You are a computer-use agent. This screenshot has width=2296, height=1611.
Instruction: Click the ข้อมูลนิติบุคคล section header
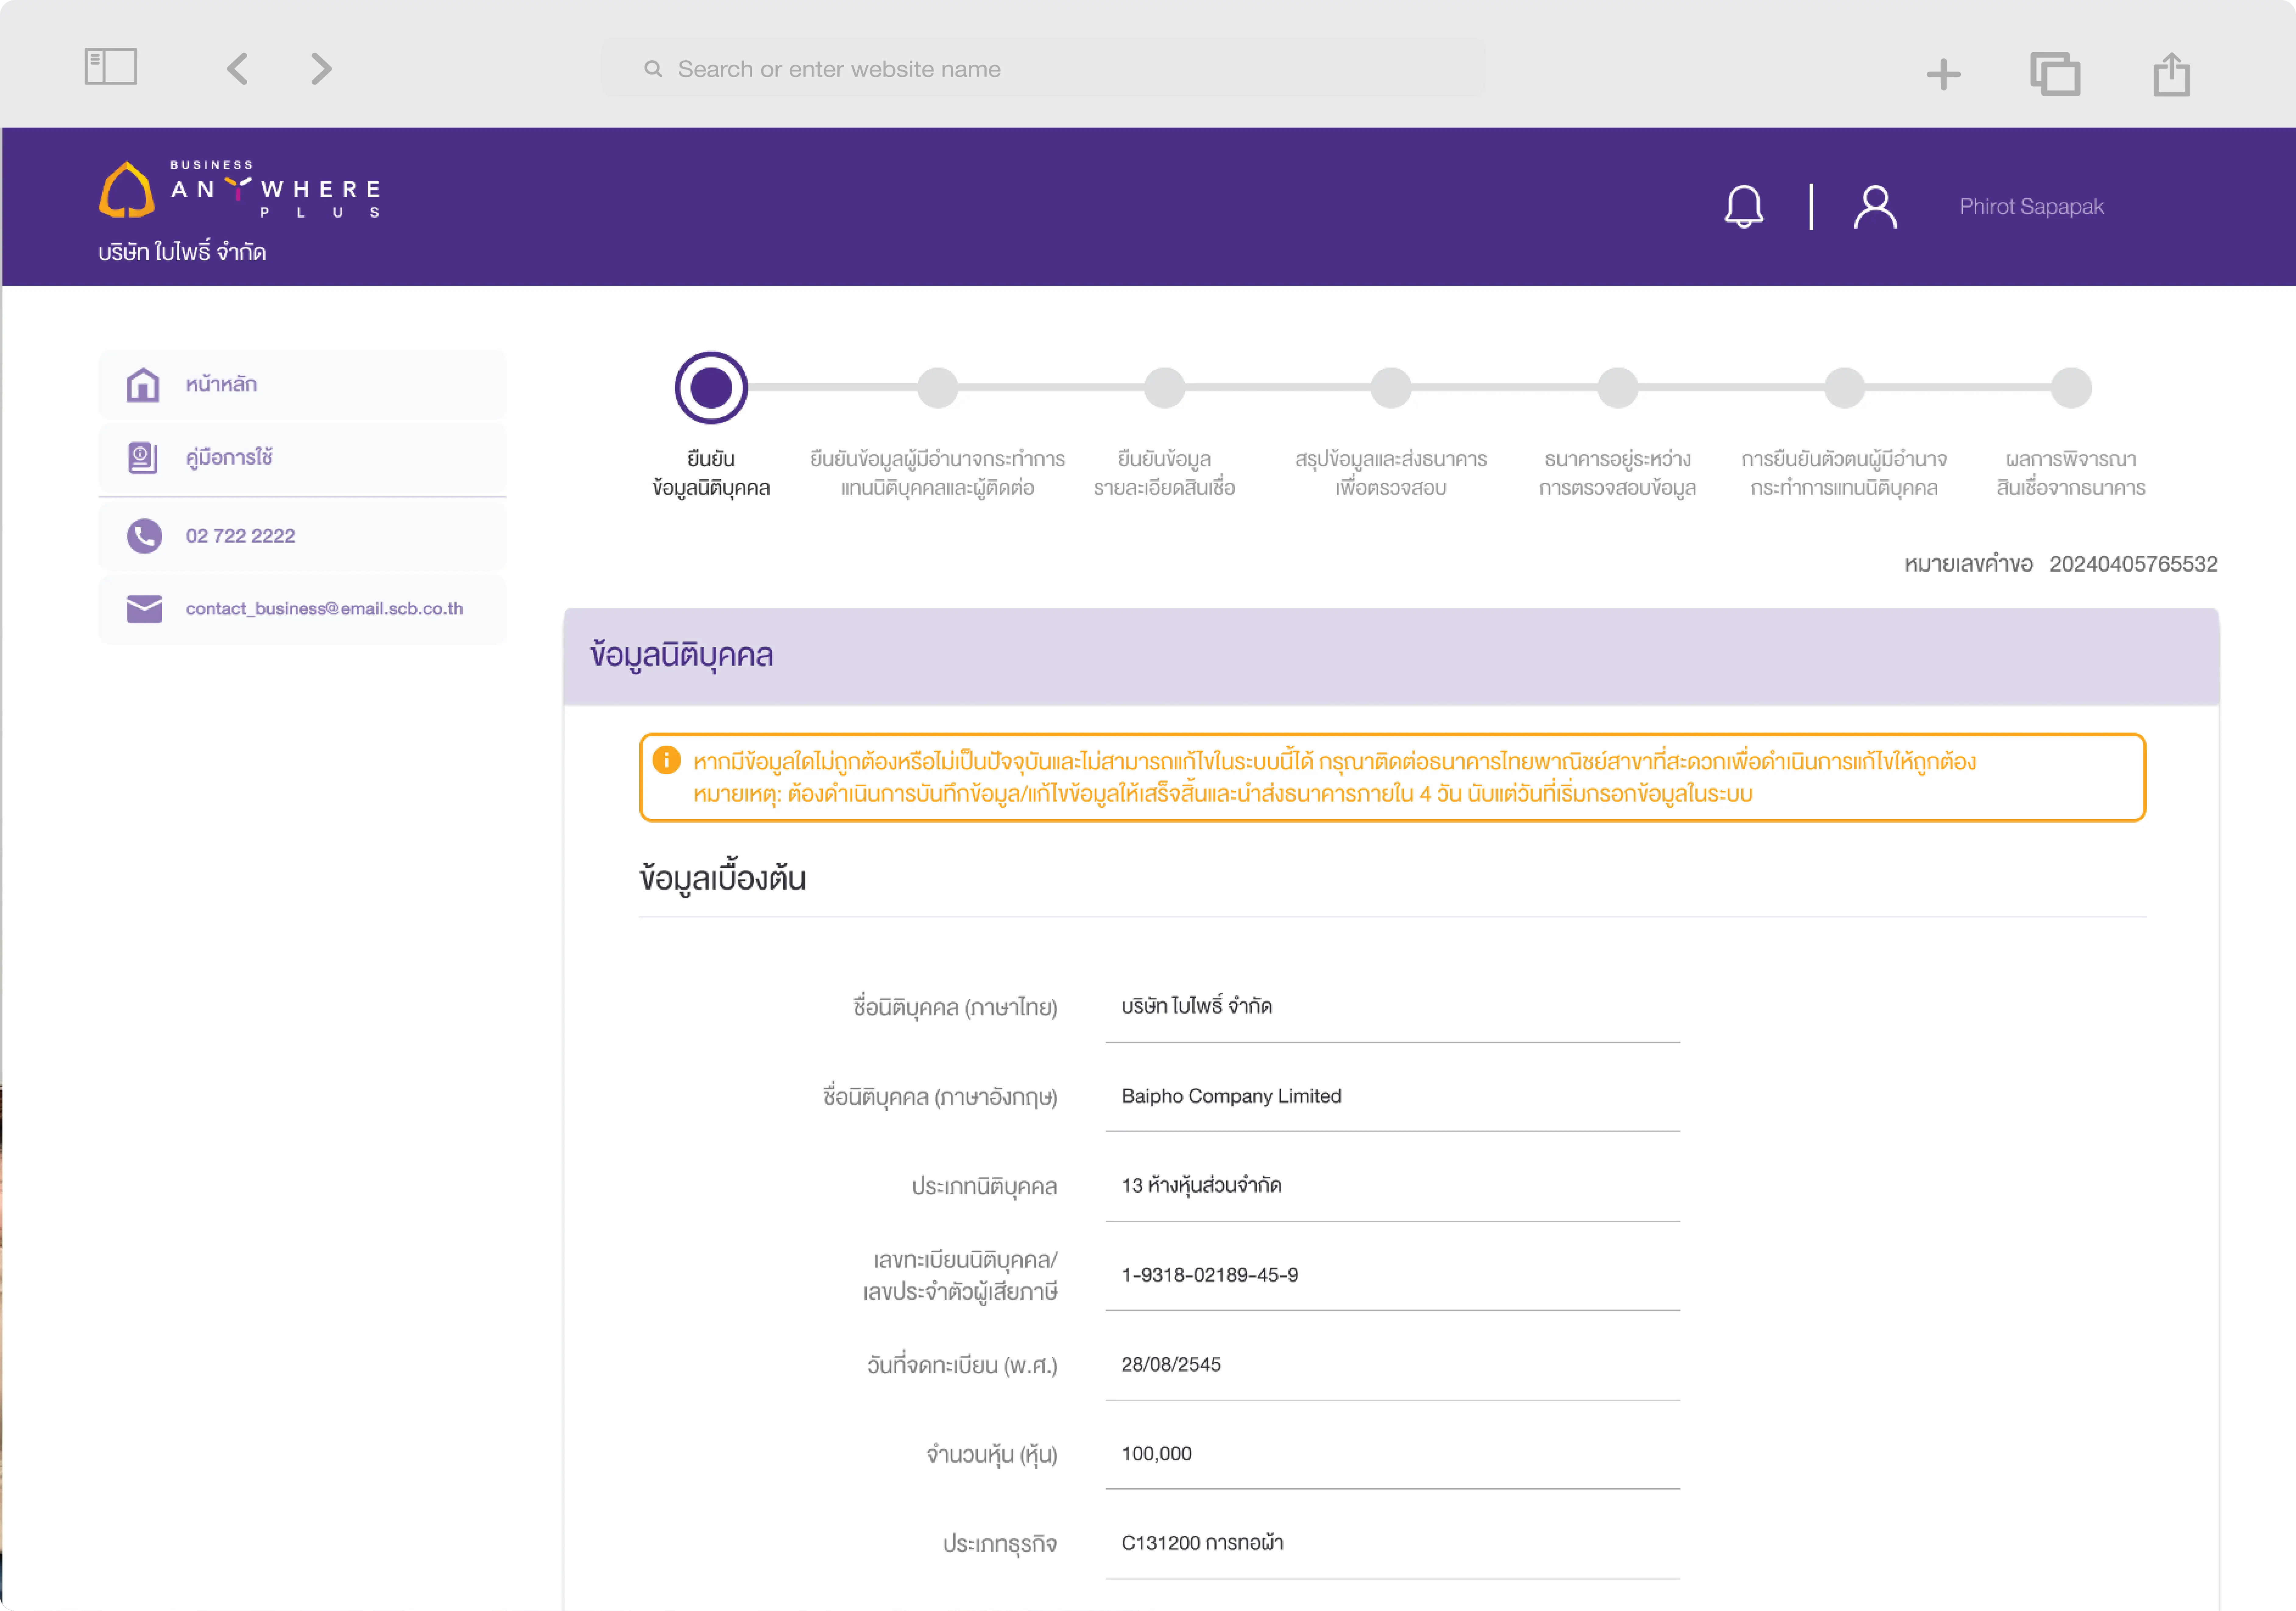tap(1391, 656)
